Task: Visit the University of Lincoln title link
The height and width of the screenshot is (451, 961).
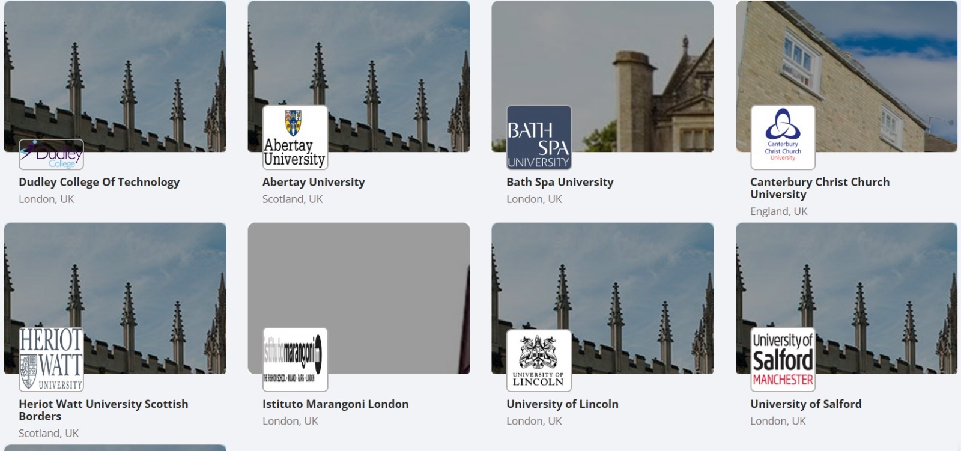Action: tap(562, 404)
